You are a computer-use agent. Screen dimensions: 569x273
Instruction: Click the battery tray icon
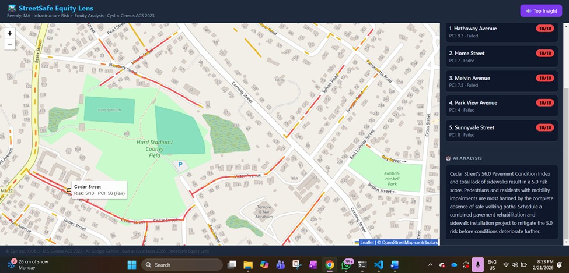[x=523, y=265]
